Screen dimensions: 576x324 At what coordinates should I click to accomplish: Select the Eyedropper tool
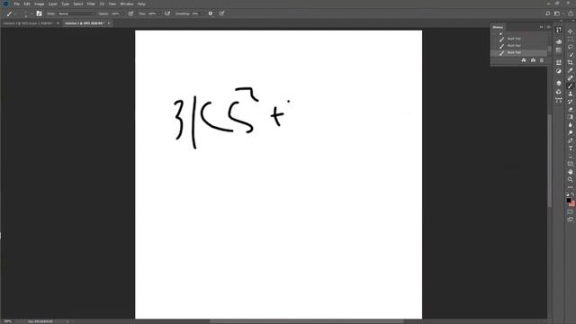[x=570, y=70]
